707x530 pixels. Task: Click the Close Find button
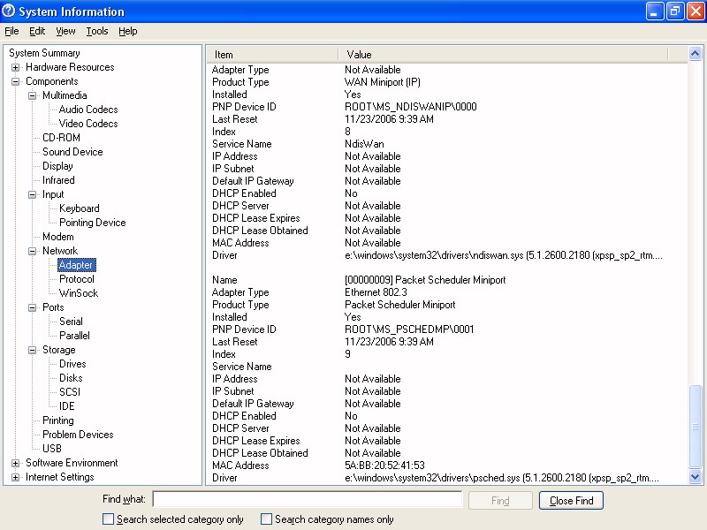point(571,501)
